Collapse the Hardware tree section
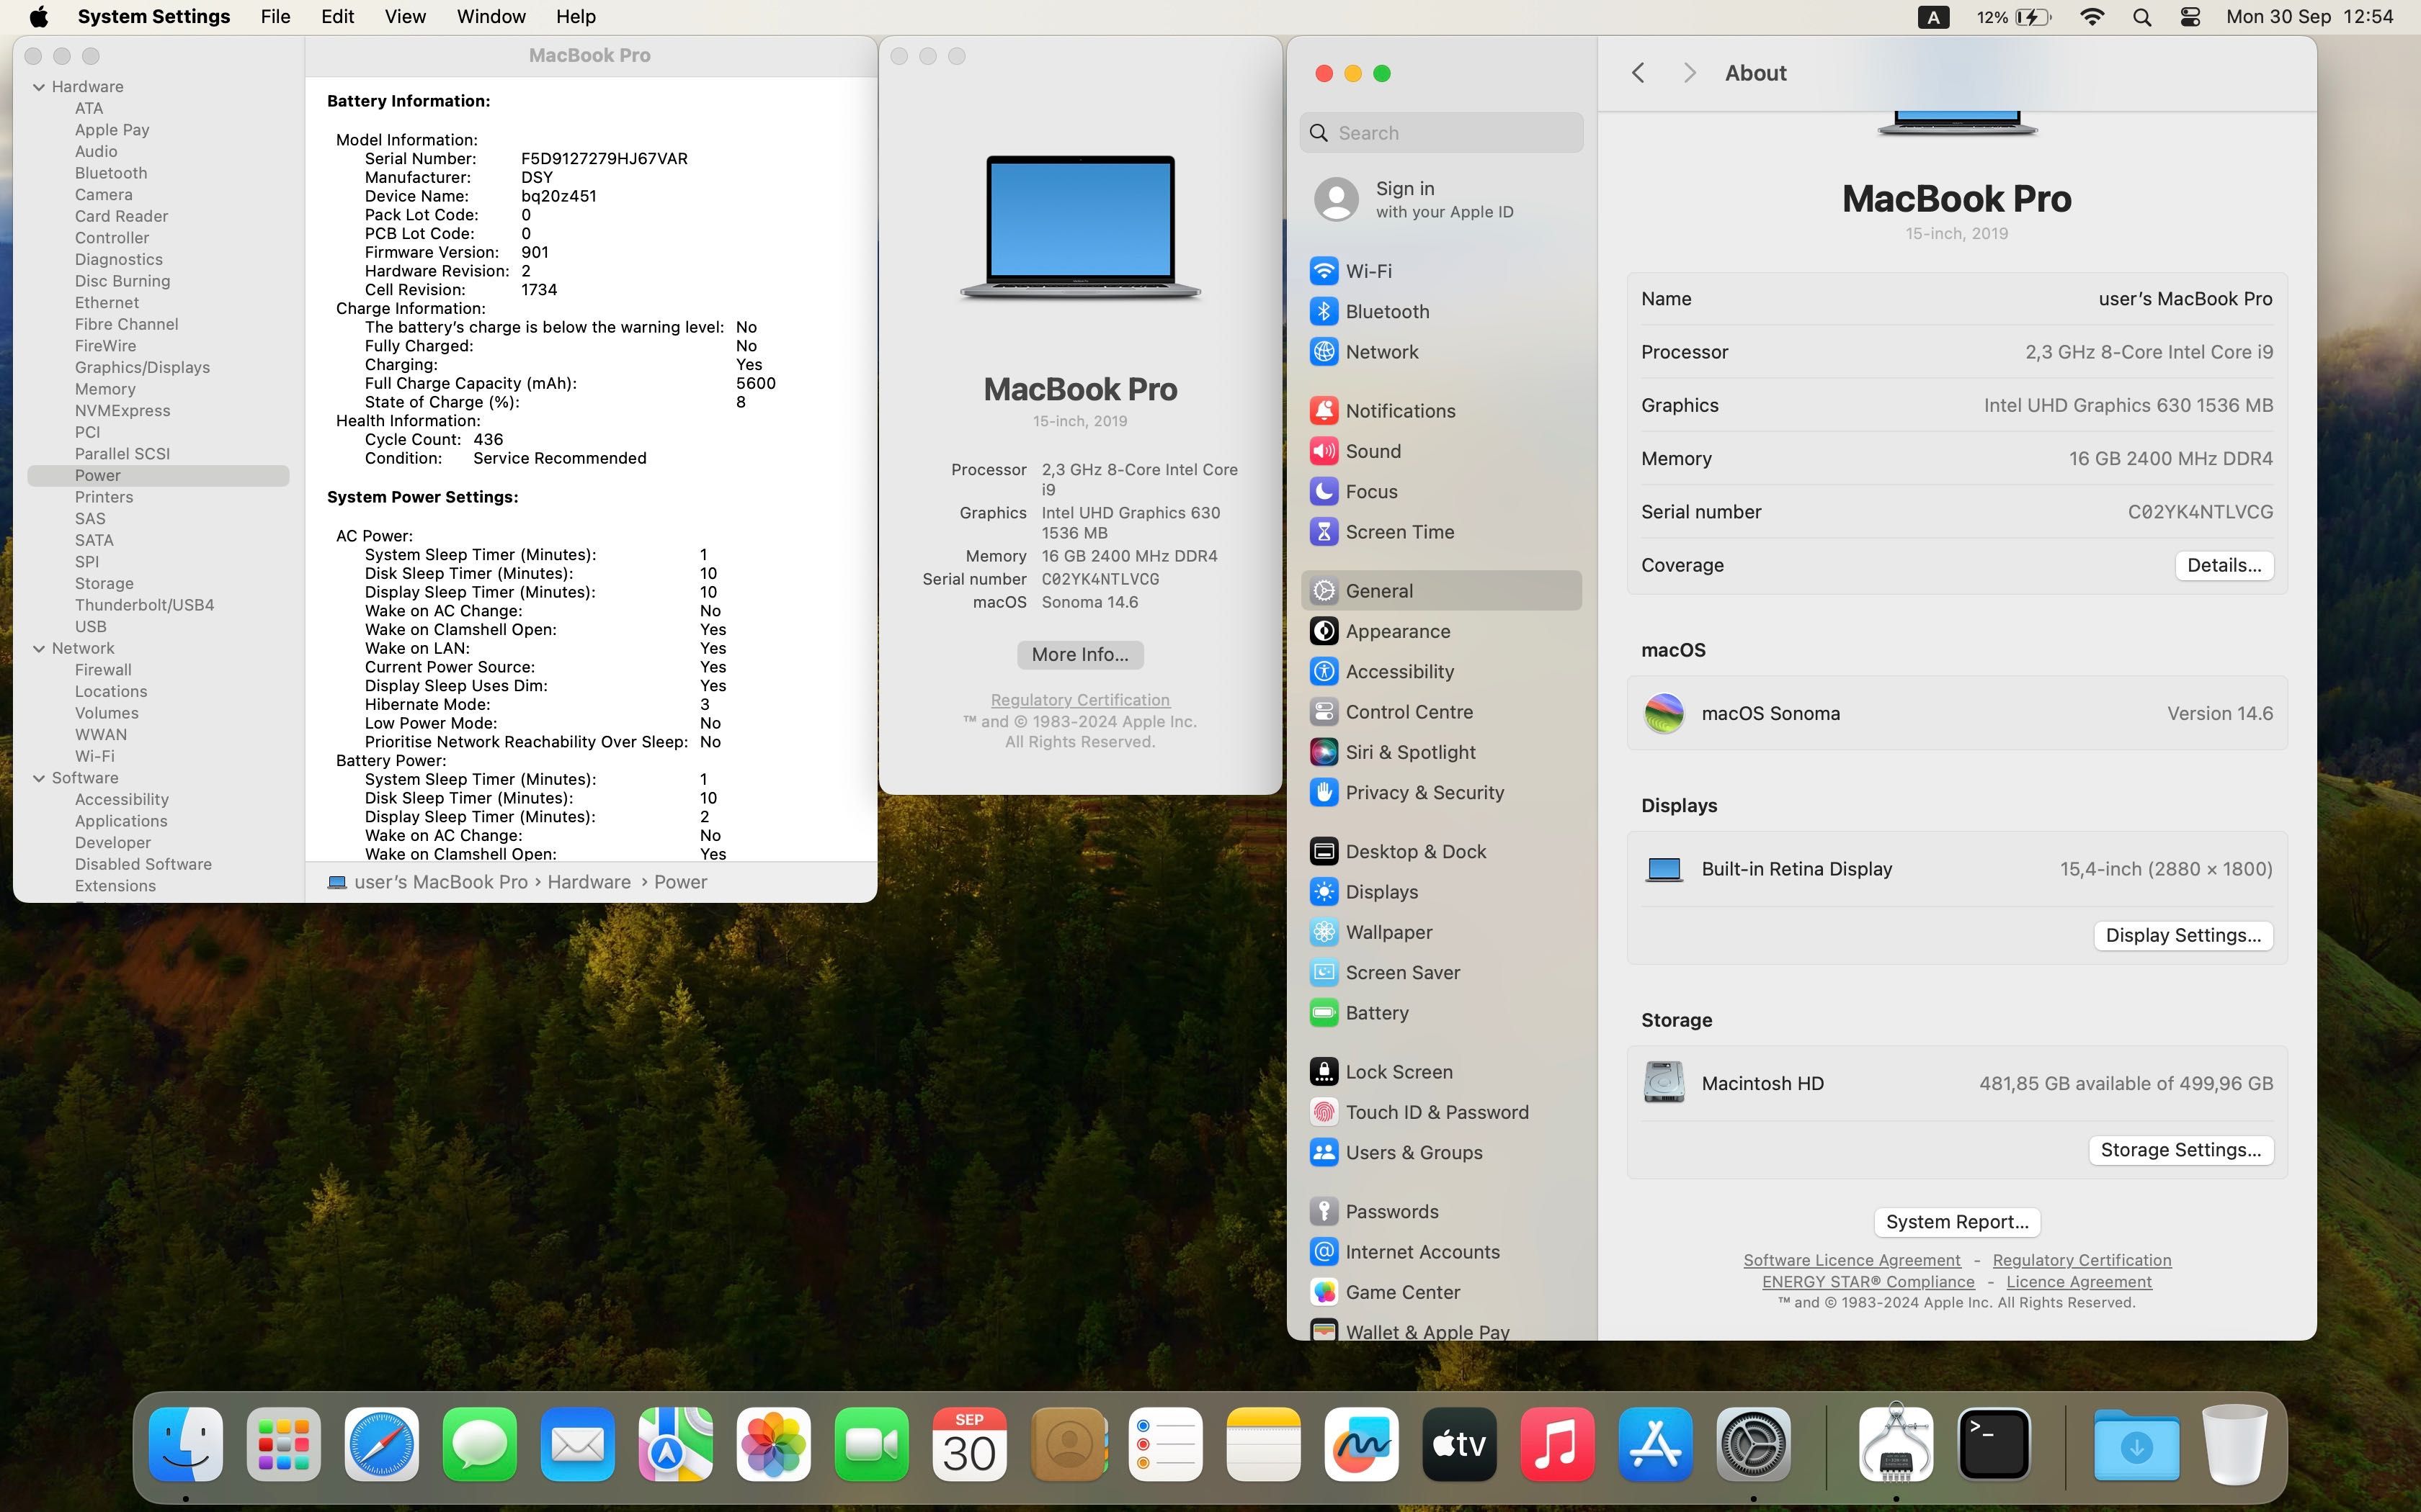Screen dimensions: 2421x1512 point(39,87)
